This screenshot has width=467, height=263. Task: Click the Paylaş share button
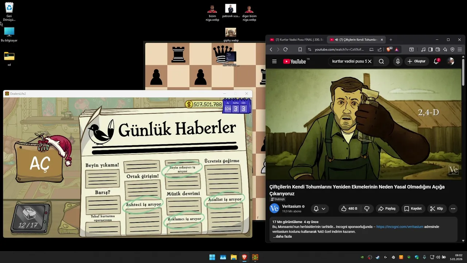pos(387,209)
